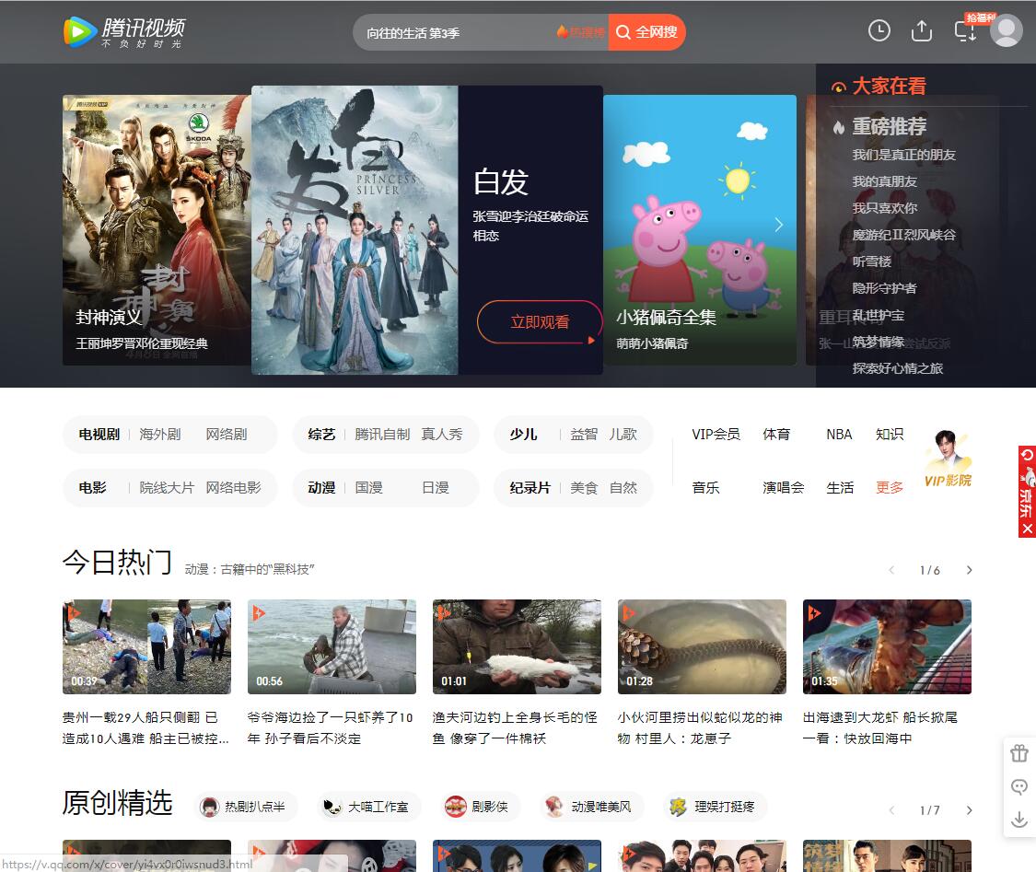1036x872 pixels.
Task: Select the 儿歌 category
Action: coord(623,434)
